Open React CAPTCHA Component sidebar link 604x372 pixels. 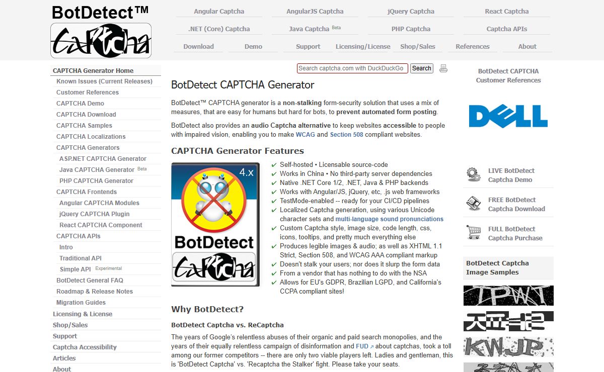point(101,225)
